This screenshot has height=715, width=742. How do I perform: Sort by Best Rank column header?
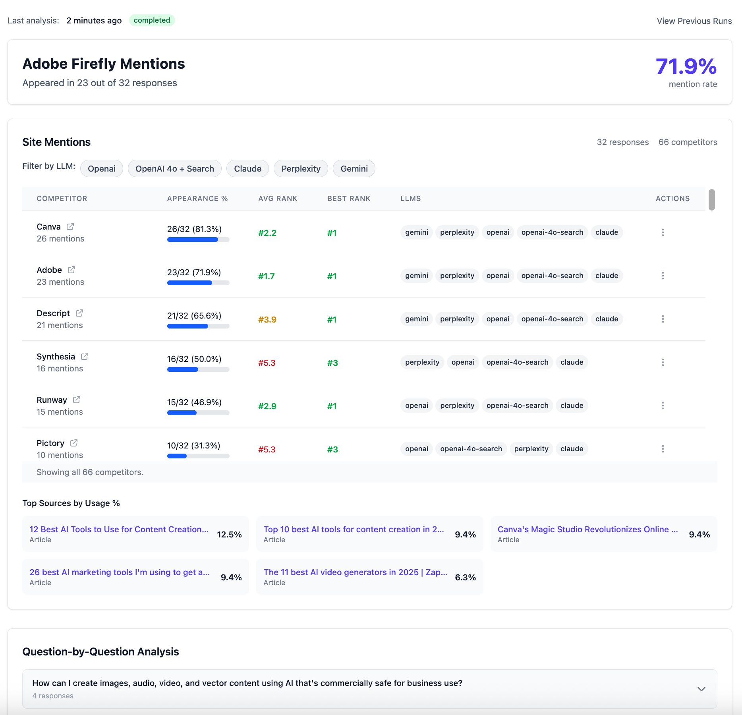click(349, 199)
